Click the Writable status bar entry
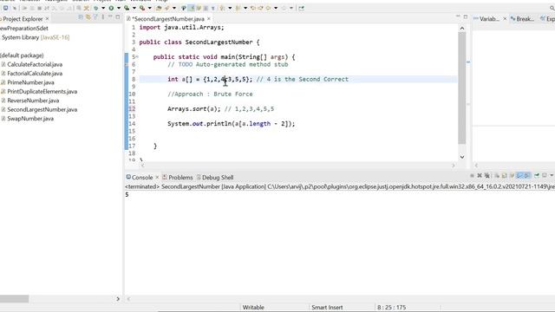The height and width of the screenshot is (312, 555). coord(253,308)
